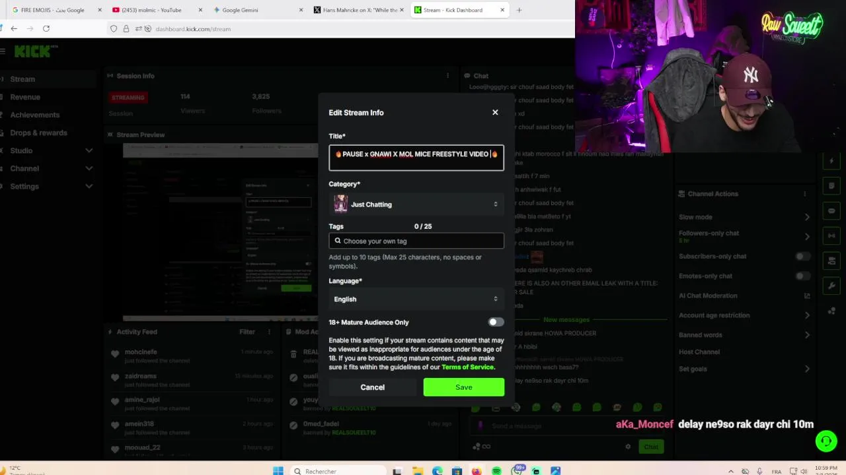Click the lightning bolt icon in right rail

coord(831,161)
